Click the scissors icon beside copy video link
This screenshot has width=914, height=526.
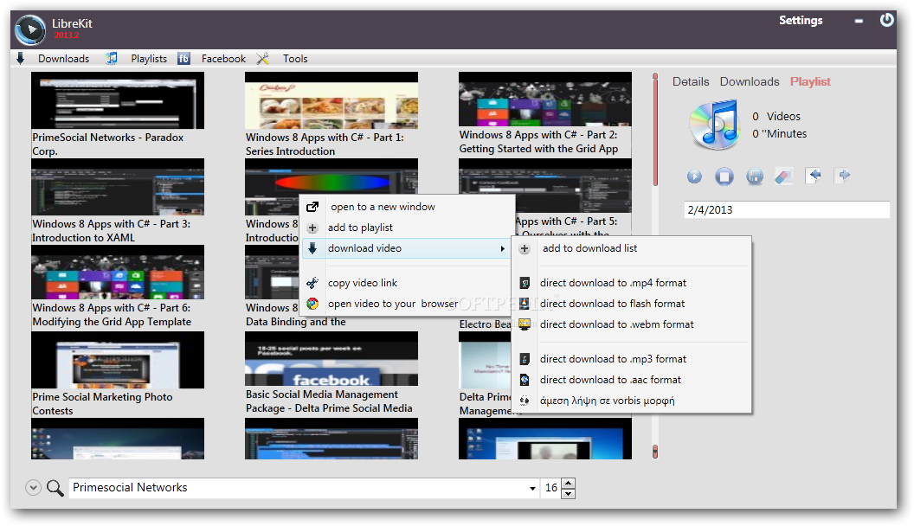[312, 283]
